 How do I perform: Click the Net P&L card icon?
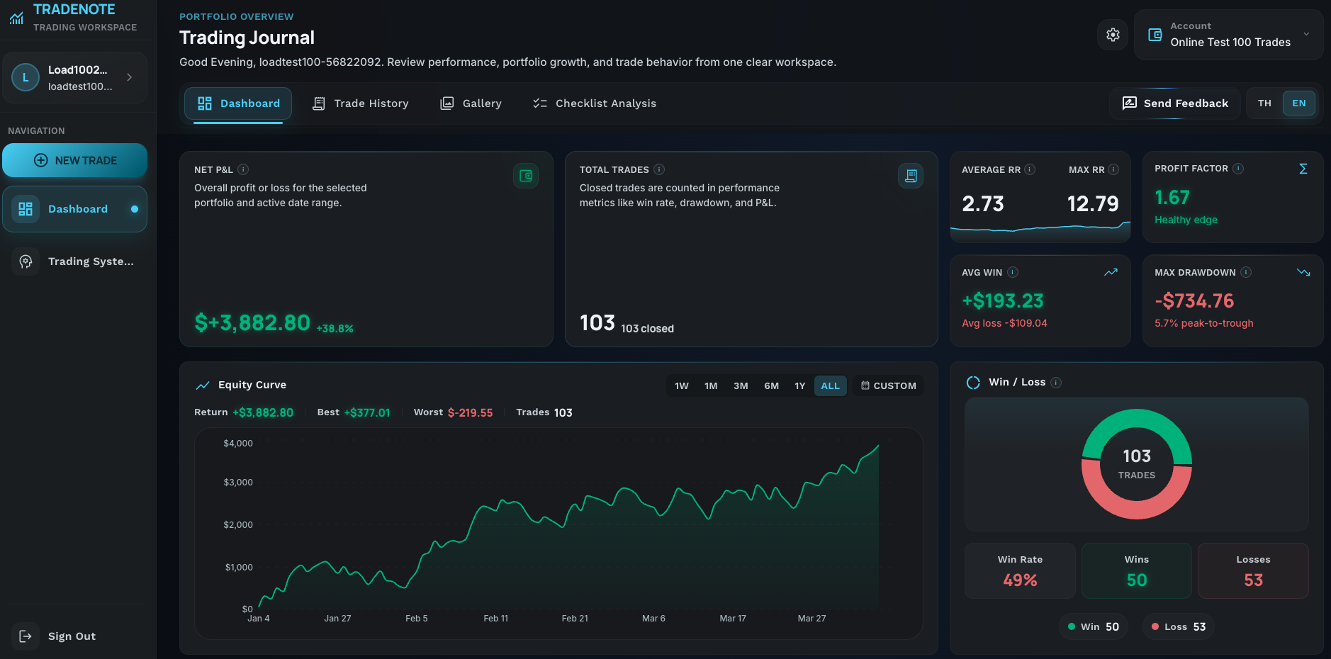[526, 176]
